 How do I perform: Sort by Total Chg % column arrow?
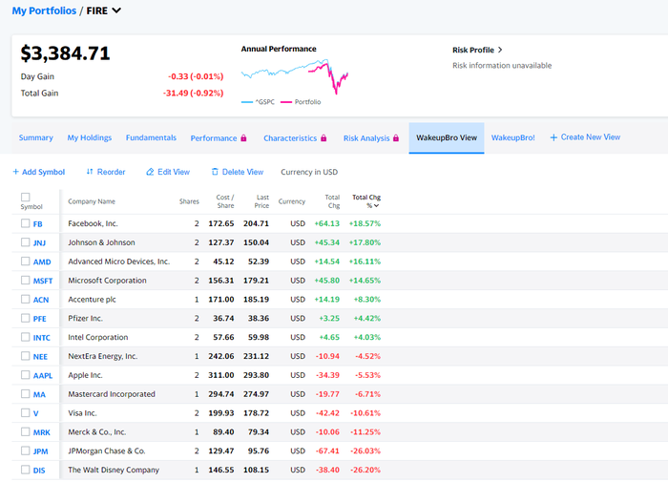tap(376, 205)
